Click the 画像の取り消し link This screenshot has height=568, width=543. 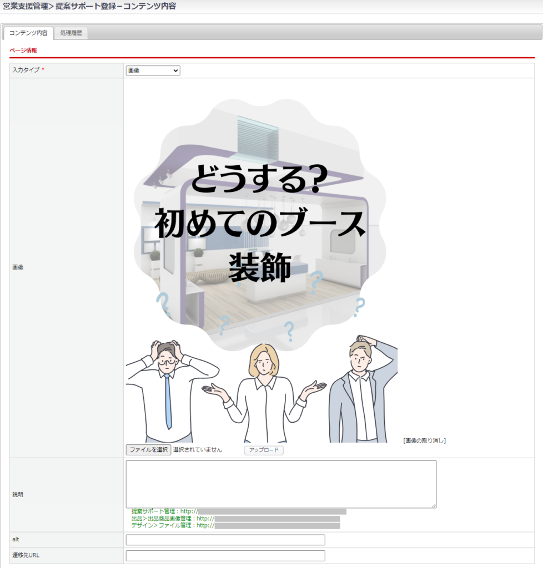click(x=425, y=441)
